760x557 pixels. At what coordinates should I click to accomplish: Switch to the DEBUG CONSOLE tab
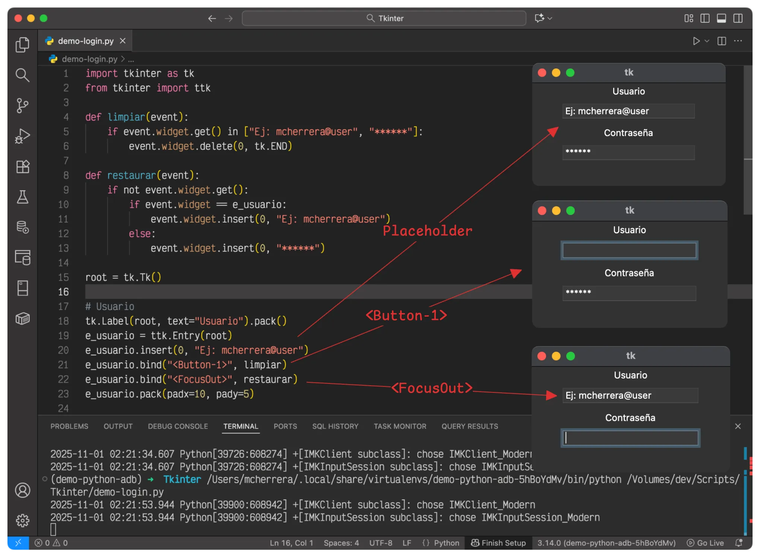pyautogui.click(x=178, y=426)
